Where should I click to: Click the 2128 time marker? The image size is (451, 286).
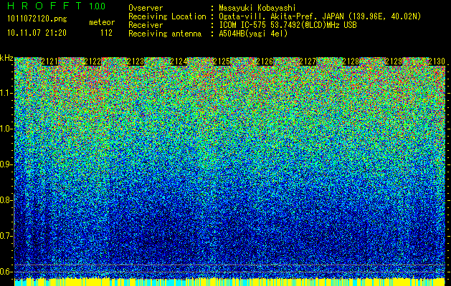pyautogui.click(x=351, y=61)
